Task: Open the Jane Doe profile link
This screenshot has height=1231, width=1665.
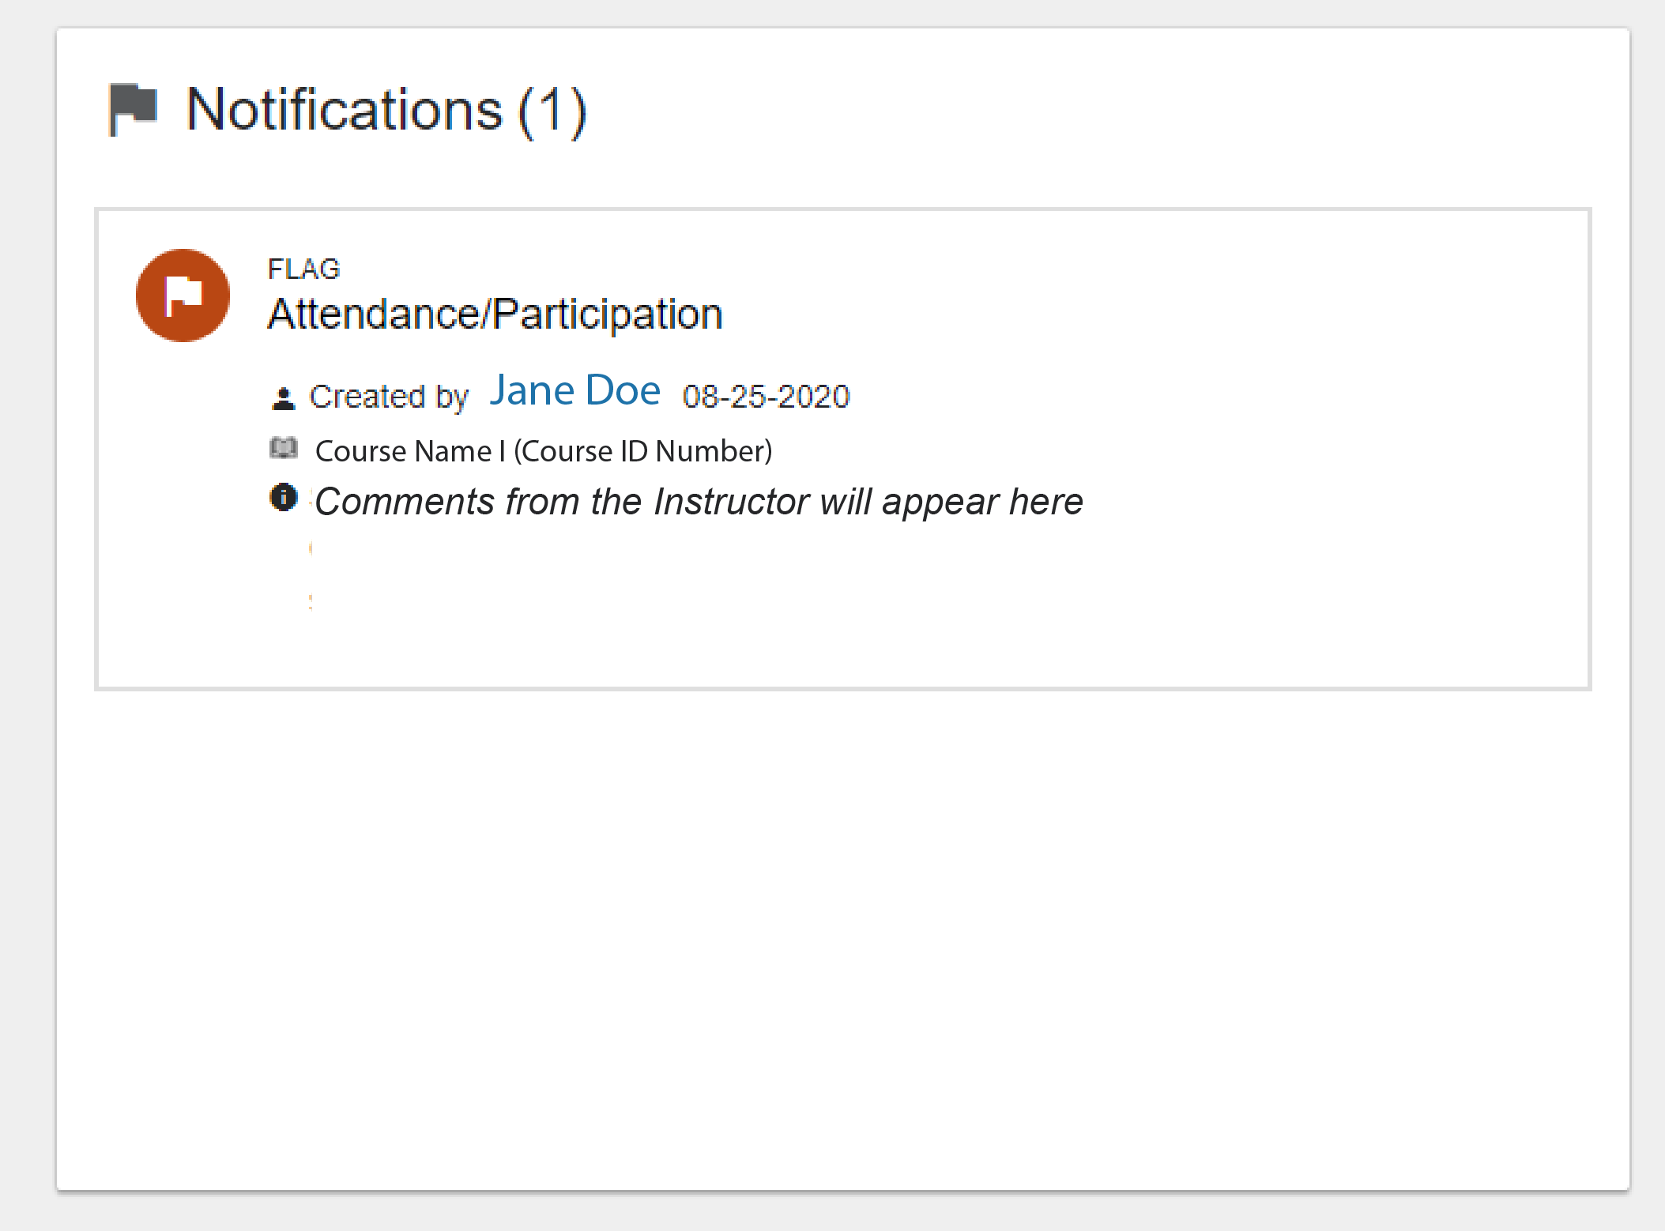Action: point(574,390)
